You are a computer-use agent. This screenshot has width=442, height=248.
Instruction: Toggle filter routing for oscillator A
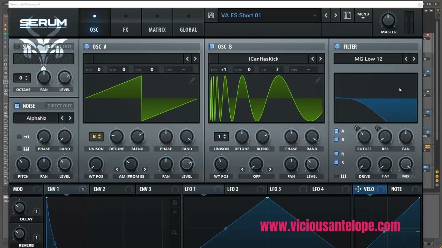pyautogui.click(x=336, y=131)
